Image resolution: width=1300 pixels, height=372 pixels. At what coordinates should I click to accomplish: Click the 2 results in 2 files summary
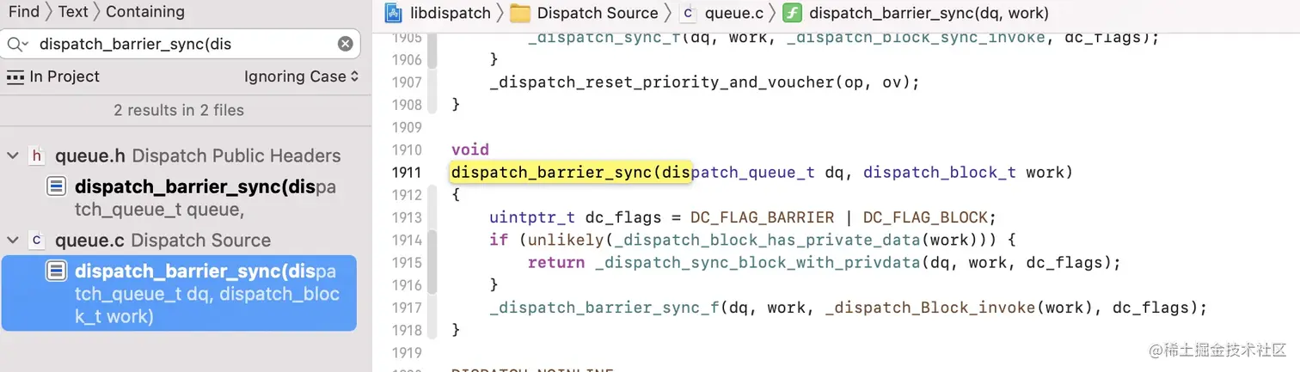coord(179,110)
